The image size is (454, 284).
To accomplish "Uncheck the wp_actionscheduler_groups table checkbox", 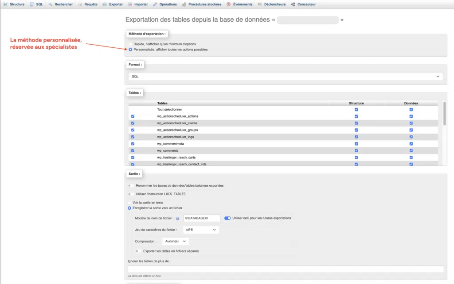I will [133, 130].
